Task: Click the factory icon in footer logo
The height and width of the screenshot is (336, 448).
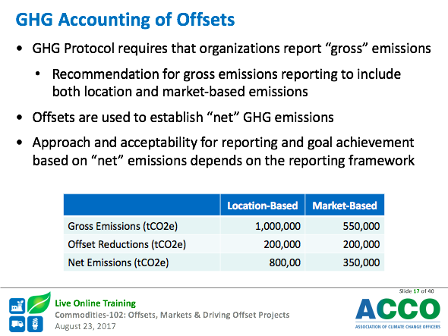Action: pyautogui.click(x=17, y=306)
